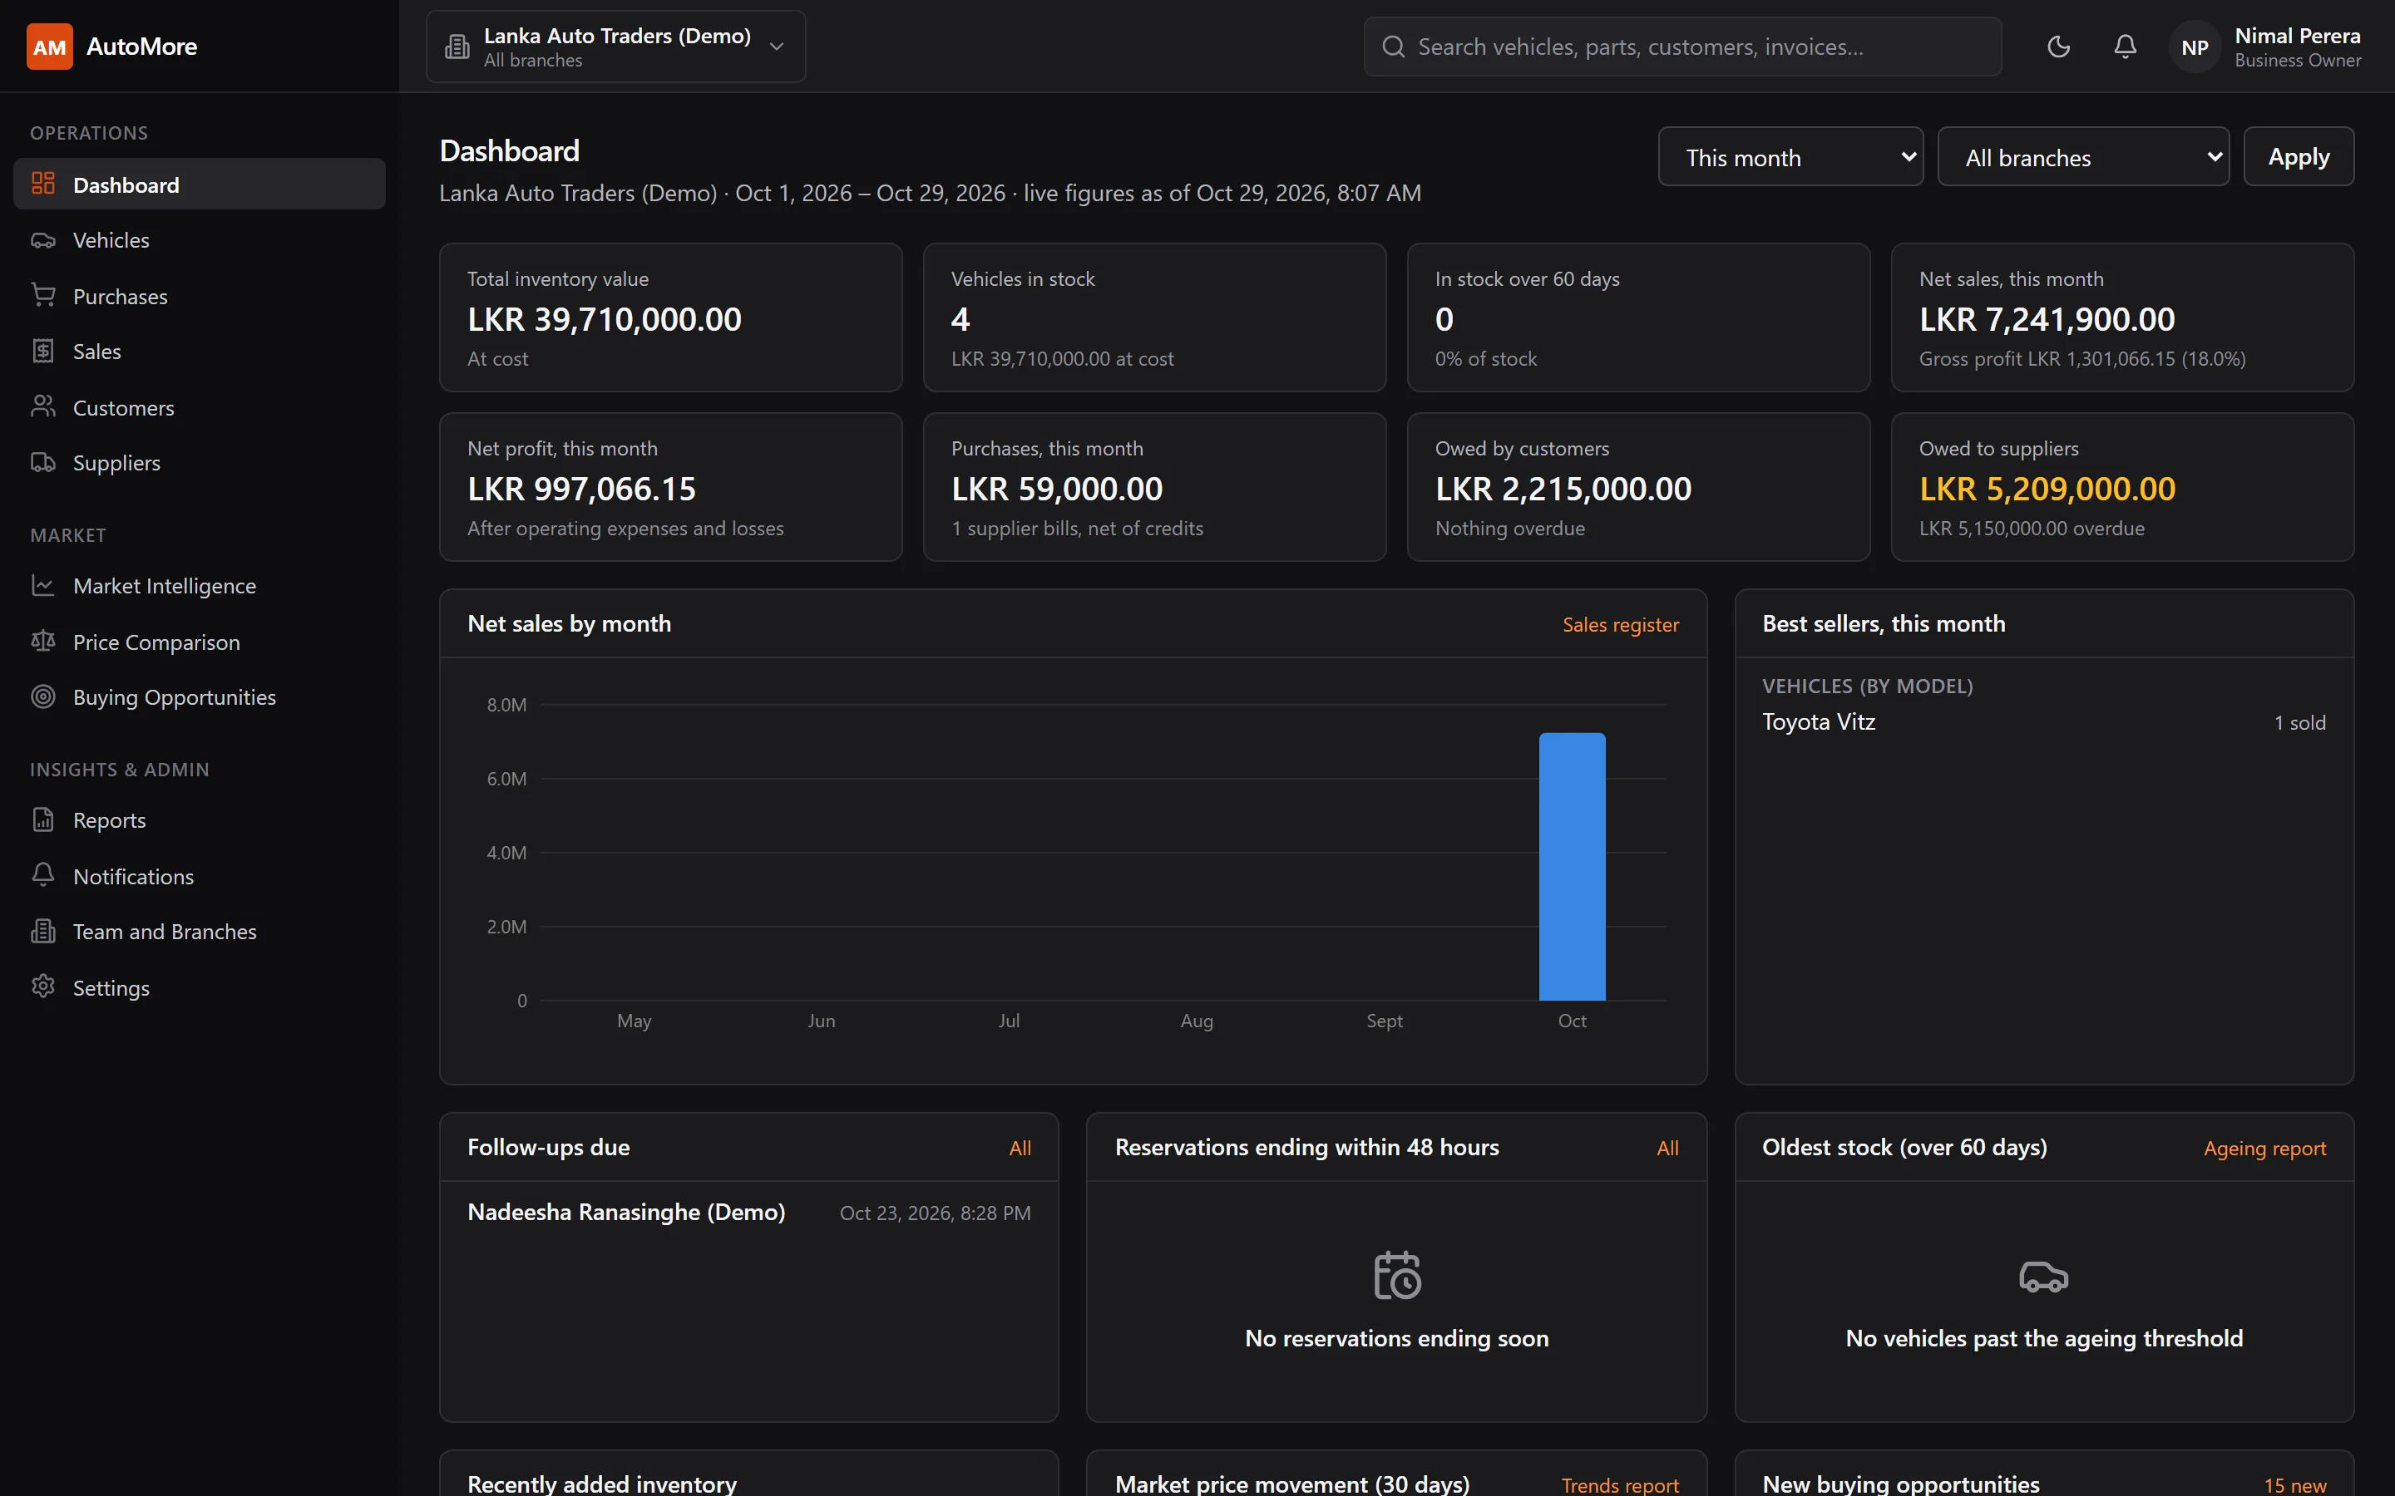Image resolution: width=2395 pixels, height=1496 pixels.
Task: Click the blue Oct bar in the chart
Action: click(1572, 867)
